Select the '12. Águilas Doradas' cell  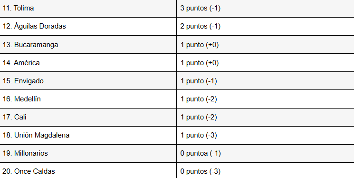point(88,26)
